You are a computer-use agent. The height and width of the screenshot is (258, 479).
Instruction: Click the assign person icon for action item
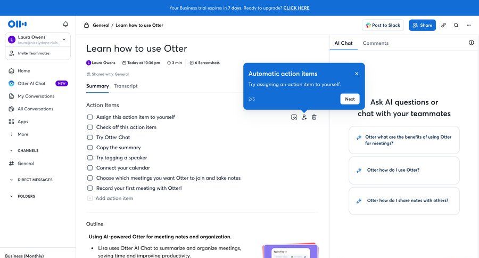[304, 117]
